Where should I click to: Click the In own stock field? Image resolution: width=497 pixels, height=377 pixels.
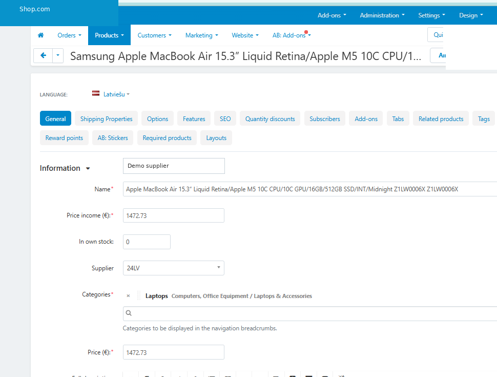[147, 242]
